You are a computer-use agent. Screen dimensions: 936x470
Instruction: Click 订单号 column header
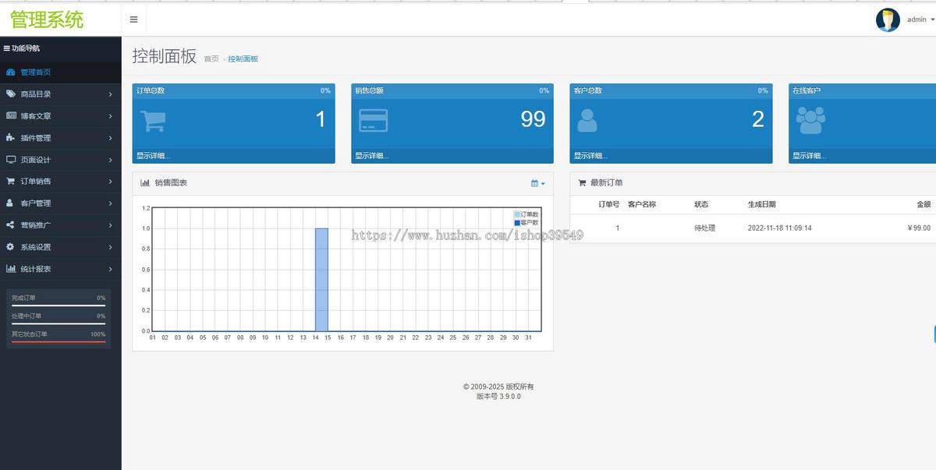(609, 204)
